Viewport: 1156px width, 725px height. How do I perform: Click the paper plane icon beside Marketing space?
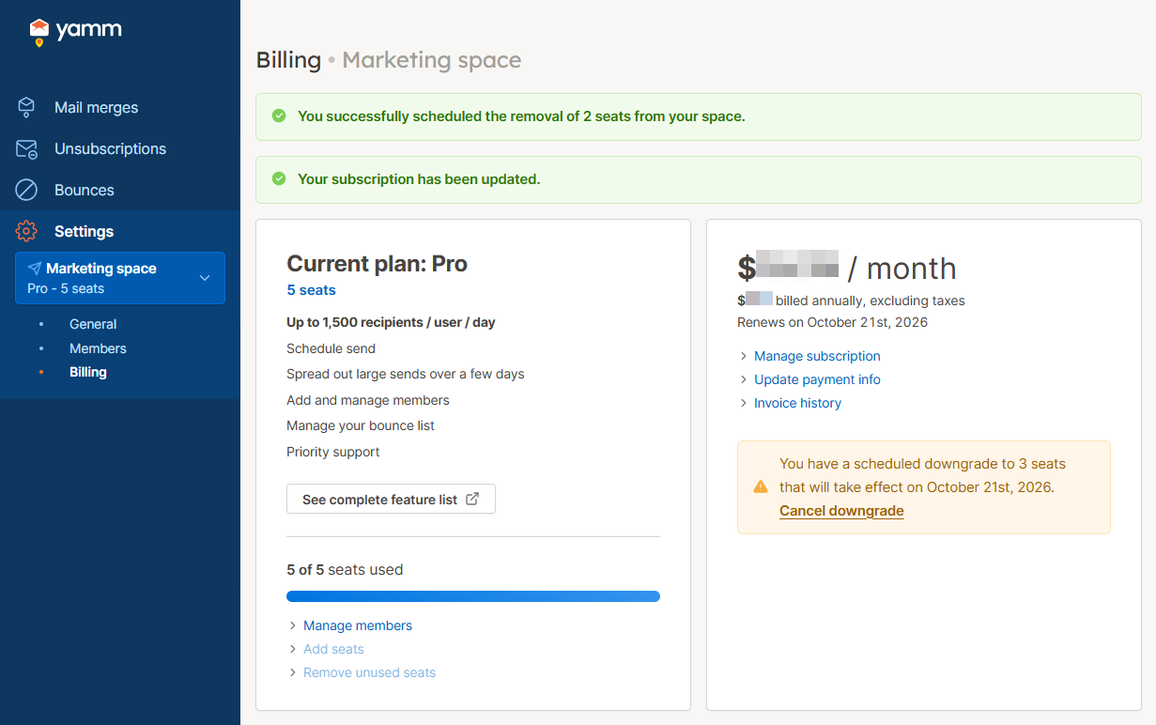35,269
